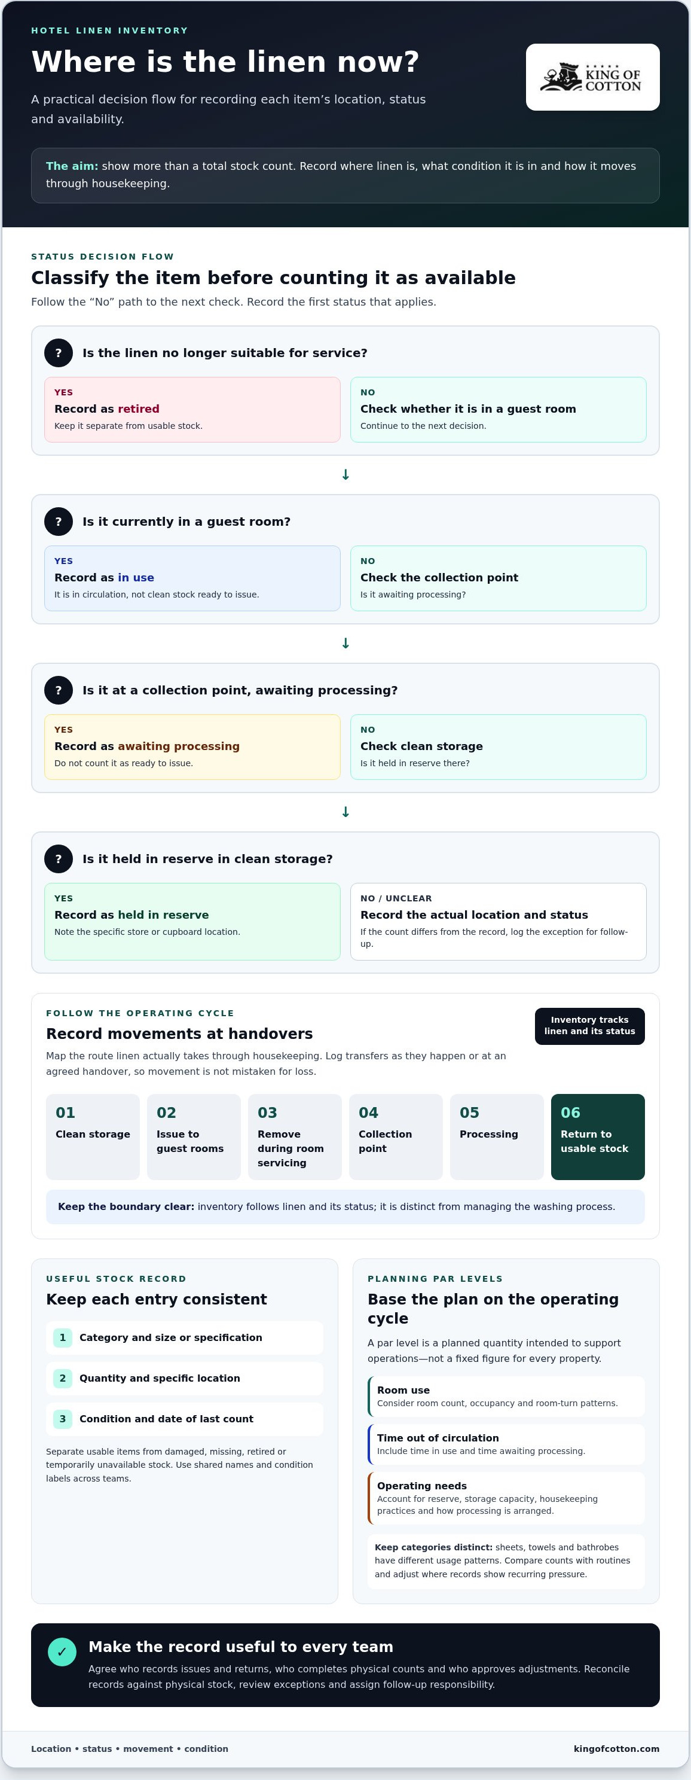Screen dimensions: 691x1780
Task: Click the number 1 badge for Category and size
Action: point(63,1338)
